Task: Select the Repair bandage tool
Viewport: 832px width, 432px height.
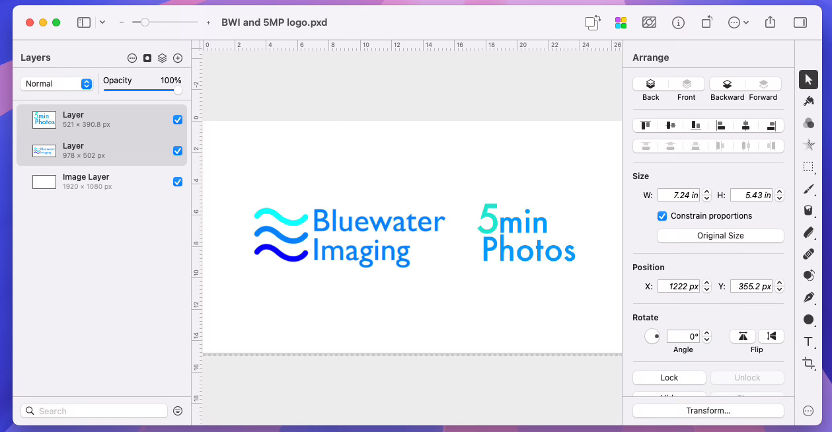Action: [x=808, y=254]
